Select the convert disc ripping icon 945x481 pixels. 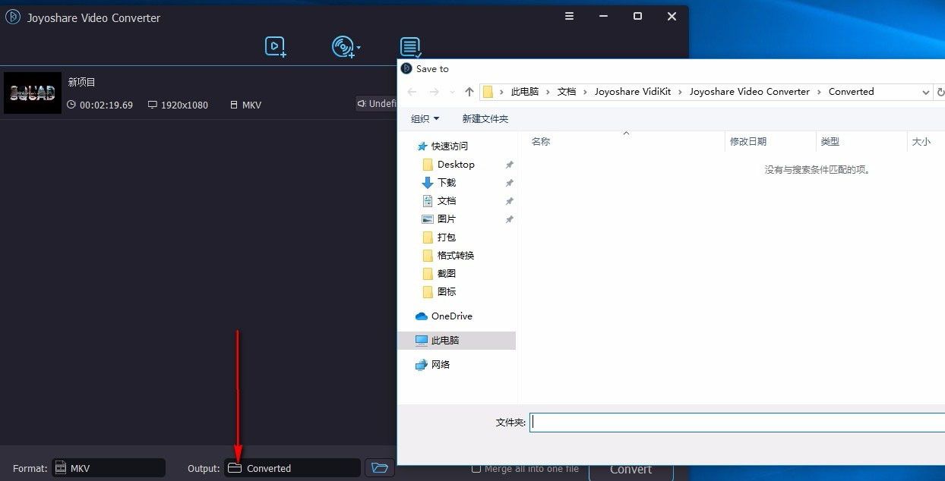(x=344, y=46)
